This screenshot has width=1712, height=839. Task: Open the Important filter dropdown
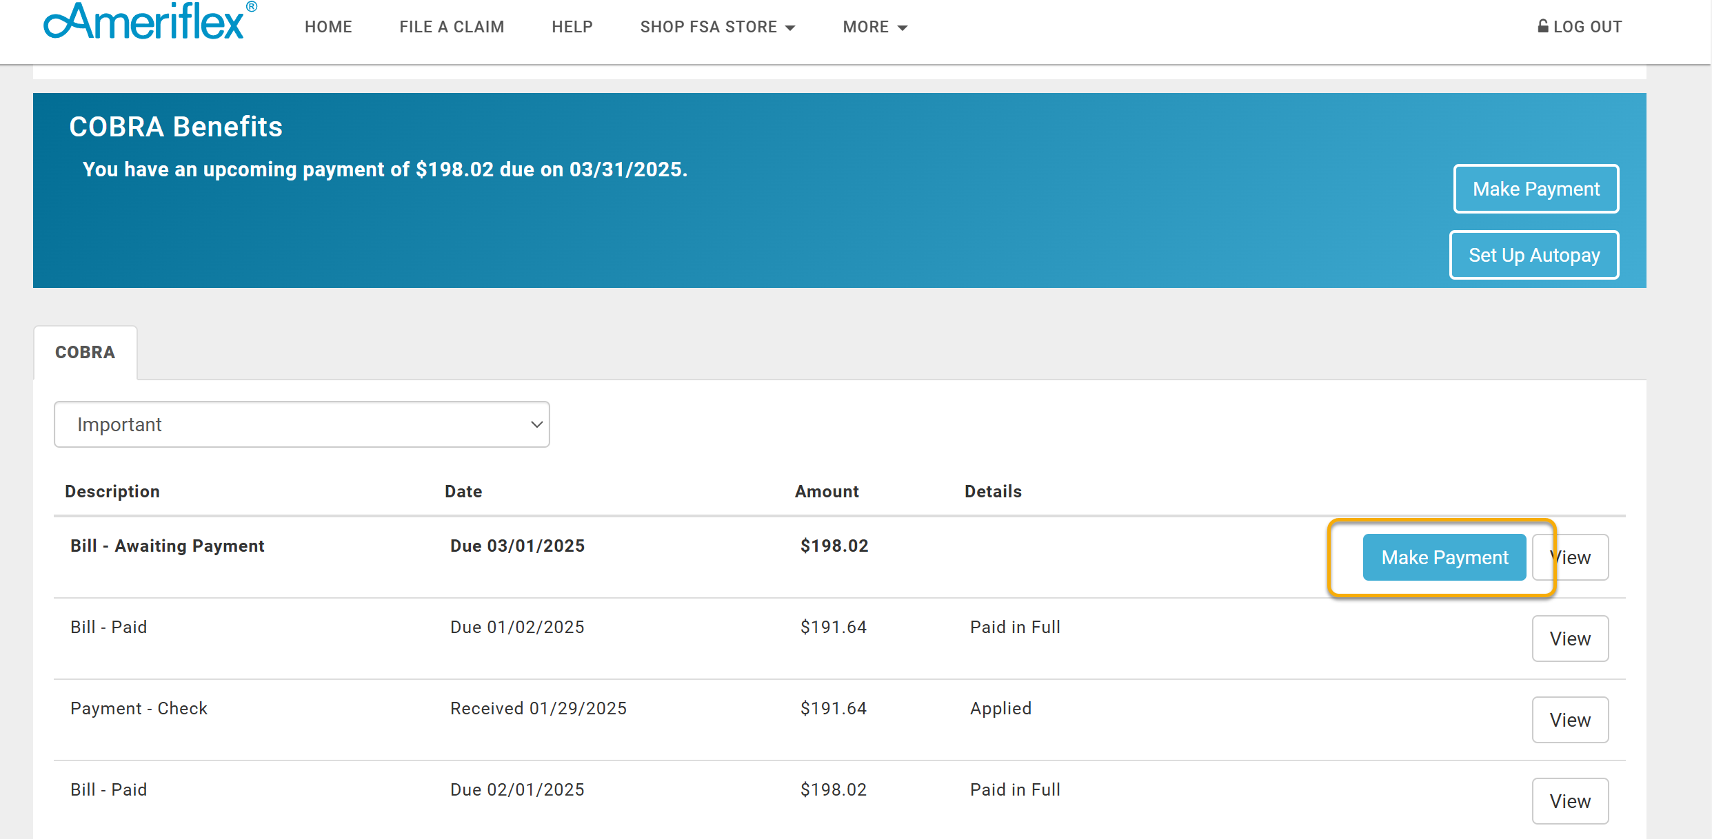point(302,424)
